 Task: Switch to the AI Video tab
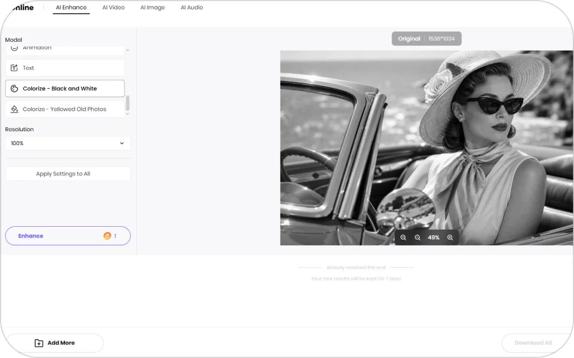(x=114, y=7)
